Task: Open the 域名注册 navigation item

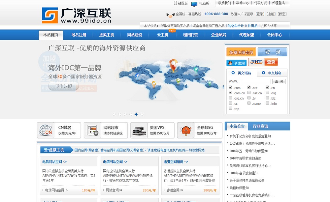Action: point(79,35)
